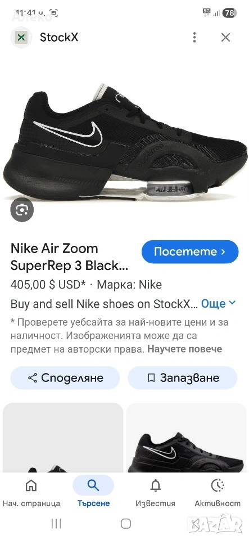Tap the Google Lens search icon
249x540 pixels.
22,210
